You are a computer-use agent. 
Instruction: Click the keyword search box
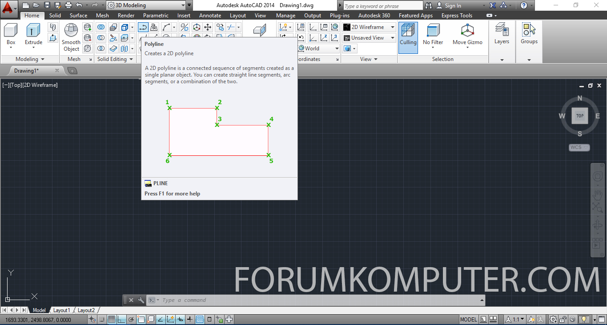pos(383,6)
